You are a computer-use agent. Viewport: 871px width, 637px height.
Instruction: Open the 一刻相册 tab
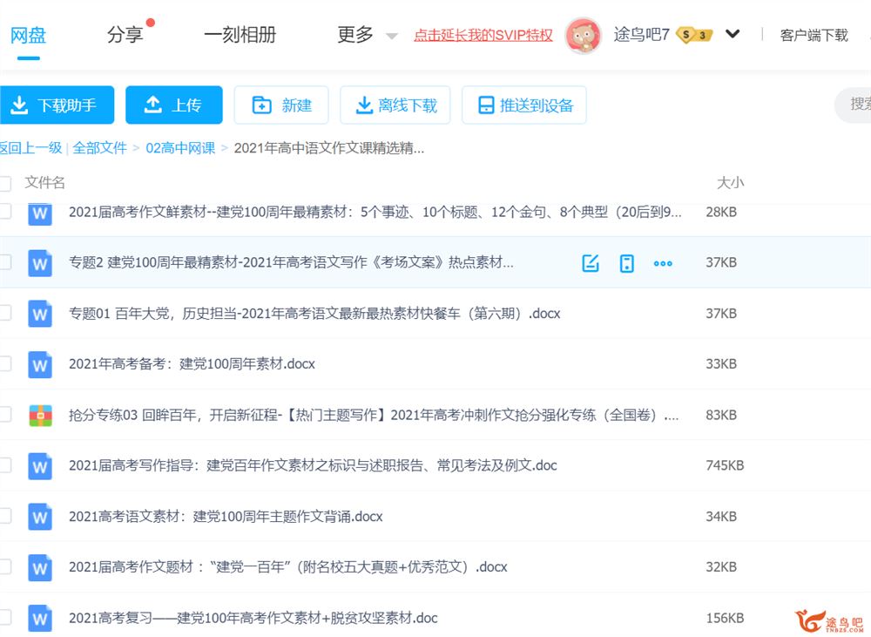click(x=240, y=35)
